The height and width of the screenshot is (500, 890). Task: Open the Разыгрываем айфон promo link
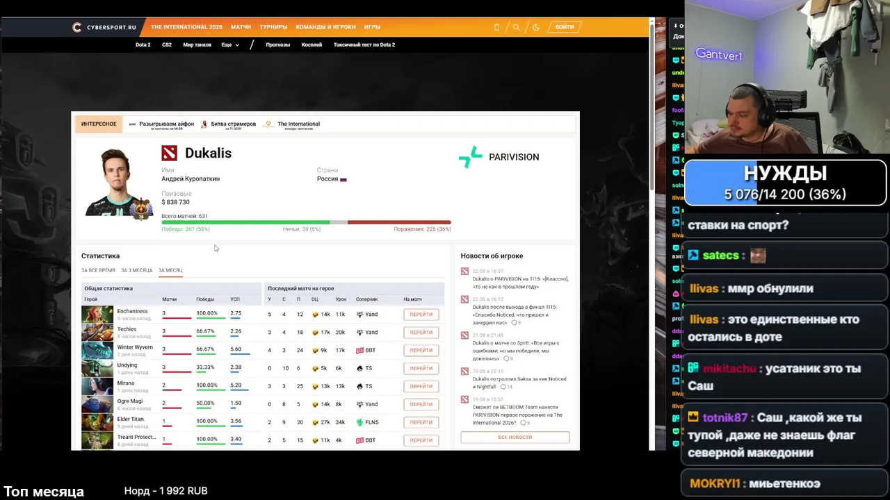click(161, 124)
